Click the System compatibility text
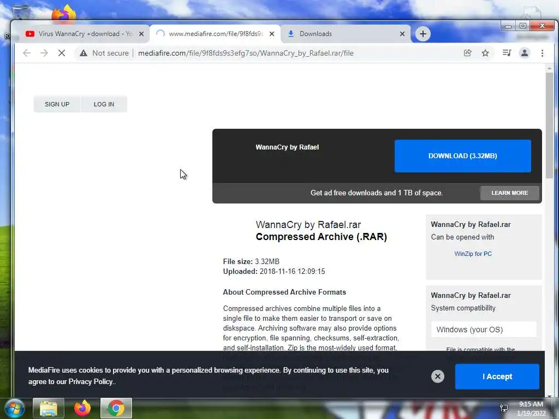 pyautogui.click(x=463, y=308)
